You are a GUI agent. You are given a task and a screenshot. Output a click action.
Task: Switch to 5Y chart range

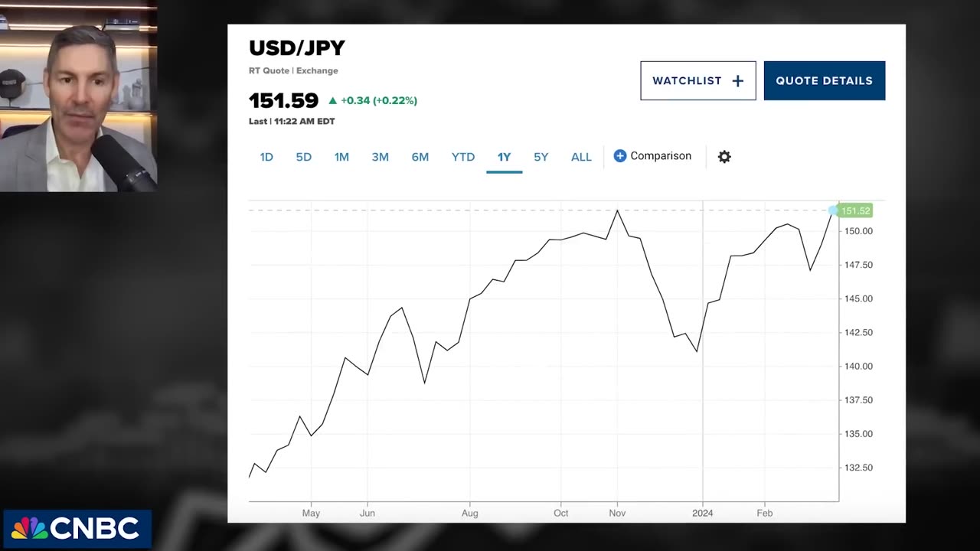click(541, 157)
